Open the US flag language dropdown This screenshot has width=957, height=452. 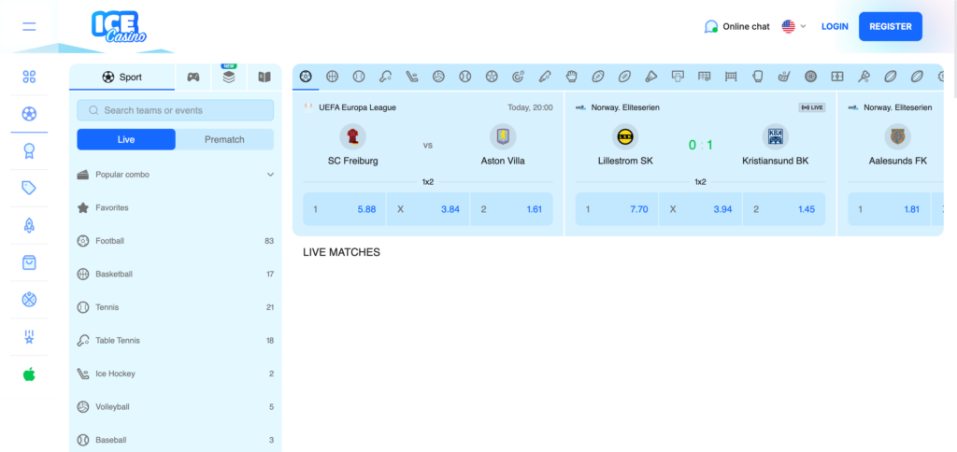[794, 26]
